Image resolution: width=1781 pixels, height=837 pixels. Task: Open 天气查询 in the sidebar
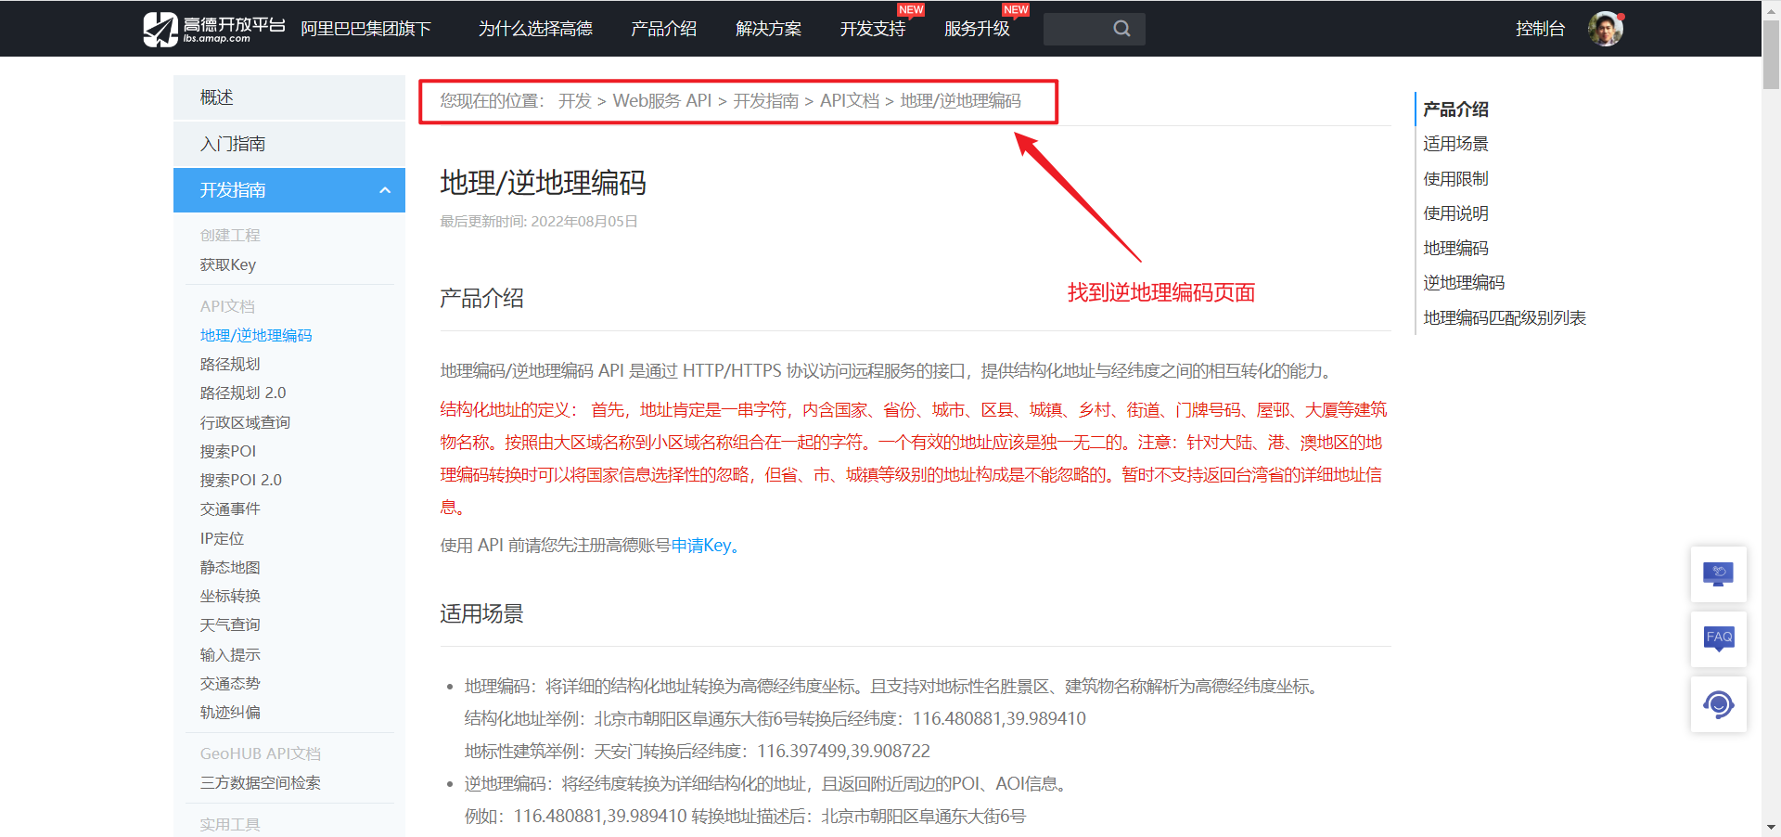click(230, 625)
